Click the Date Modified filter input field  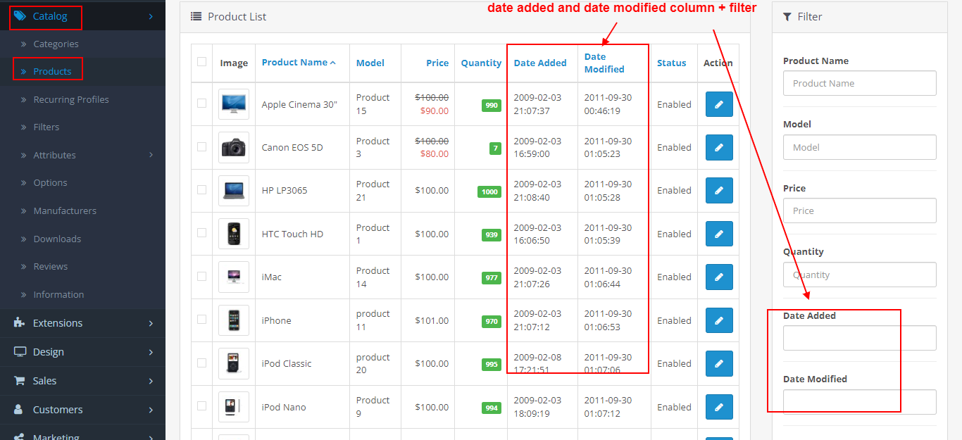pyautogui.click(x=859, y=402)
